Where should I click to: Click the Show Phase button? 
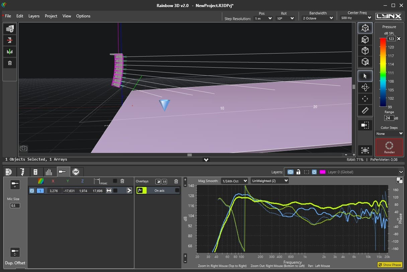point(389,265)
